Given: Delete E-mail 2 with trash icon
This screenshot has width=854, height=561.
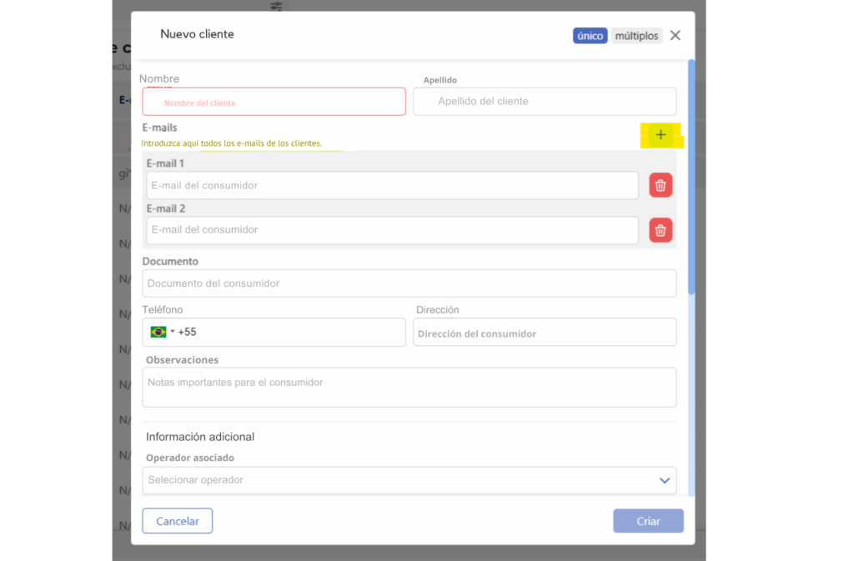Looking at the screenshot, I should pos(661,230).
